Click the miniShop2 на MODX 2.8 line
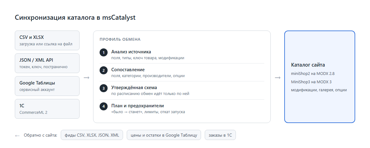Viewport: 370px width, 148px height. 313,74
